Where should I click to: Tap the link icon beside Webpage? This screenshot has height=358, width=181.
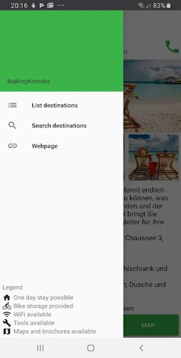tap(12, 146)
